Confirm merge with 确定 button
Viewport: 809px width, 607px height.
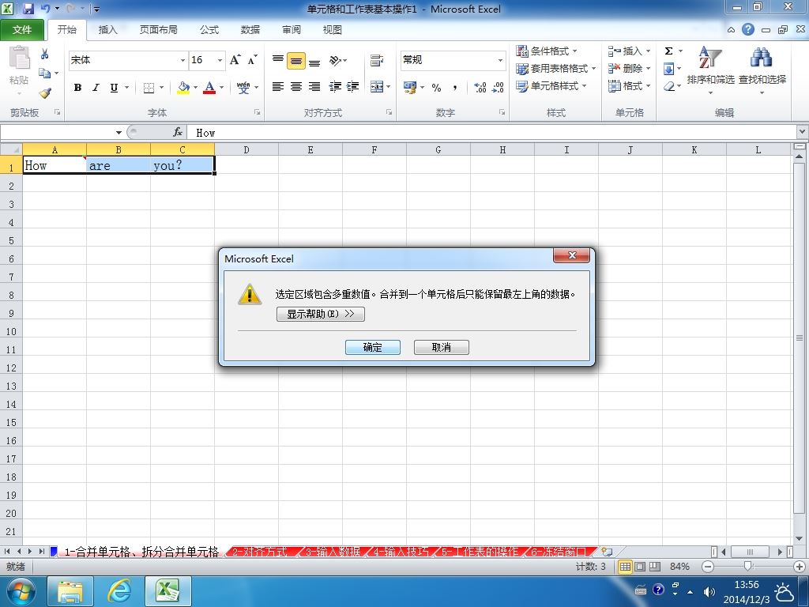[373, 348]
